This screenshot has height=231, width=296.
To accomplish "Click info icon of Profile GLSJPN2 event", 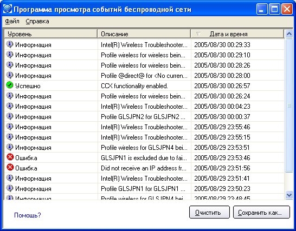I will [x=10, y=116].
